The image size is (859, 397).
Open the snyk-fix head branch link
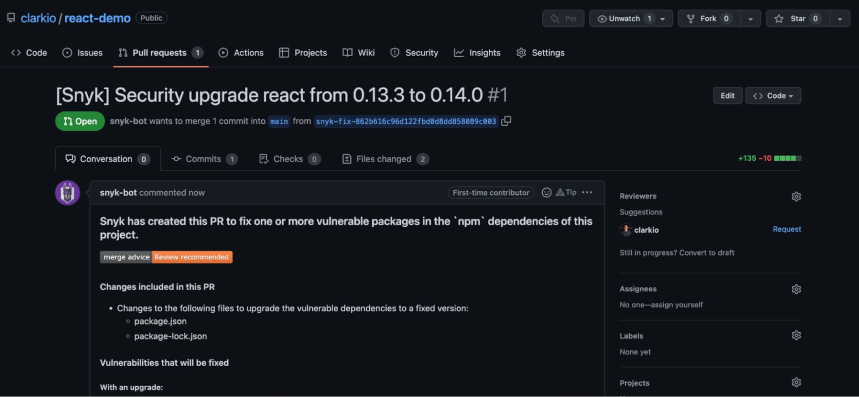406,121
